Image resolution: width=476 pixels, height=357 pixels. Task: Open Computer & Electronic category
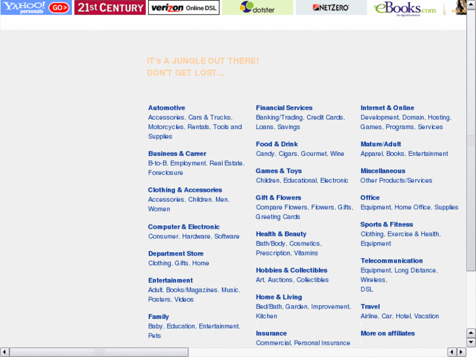point(184,227)
